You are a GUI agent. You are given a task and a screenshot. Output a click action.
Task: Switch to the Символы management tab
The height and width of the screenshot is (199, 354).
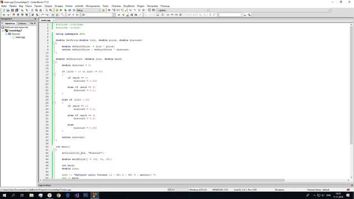22,23
